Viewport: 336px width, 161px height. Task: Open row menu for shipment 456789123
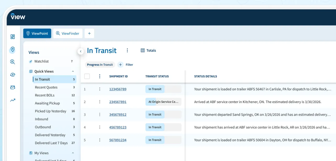pyautogui.click(x=100, y=127)
